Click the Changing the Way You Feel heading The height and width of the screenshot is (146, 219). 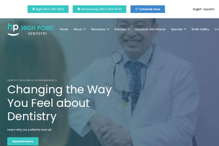[x=60, y=103]
